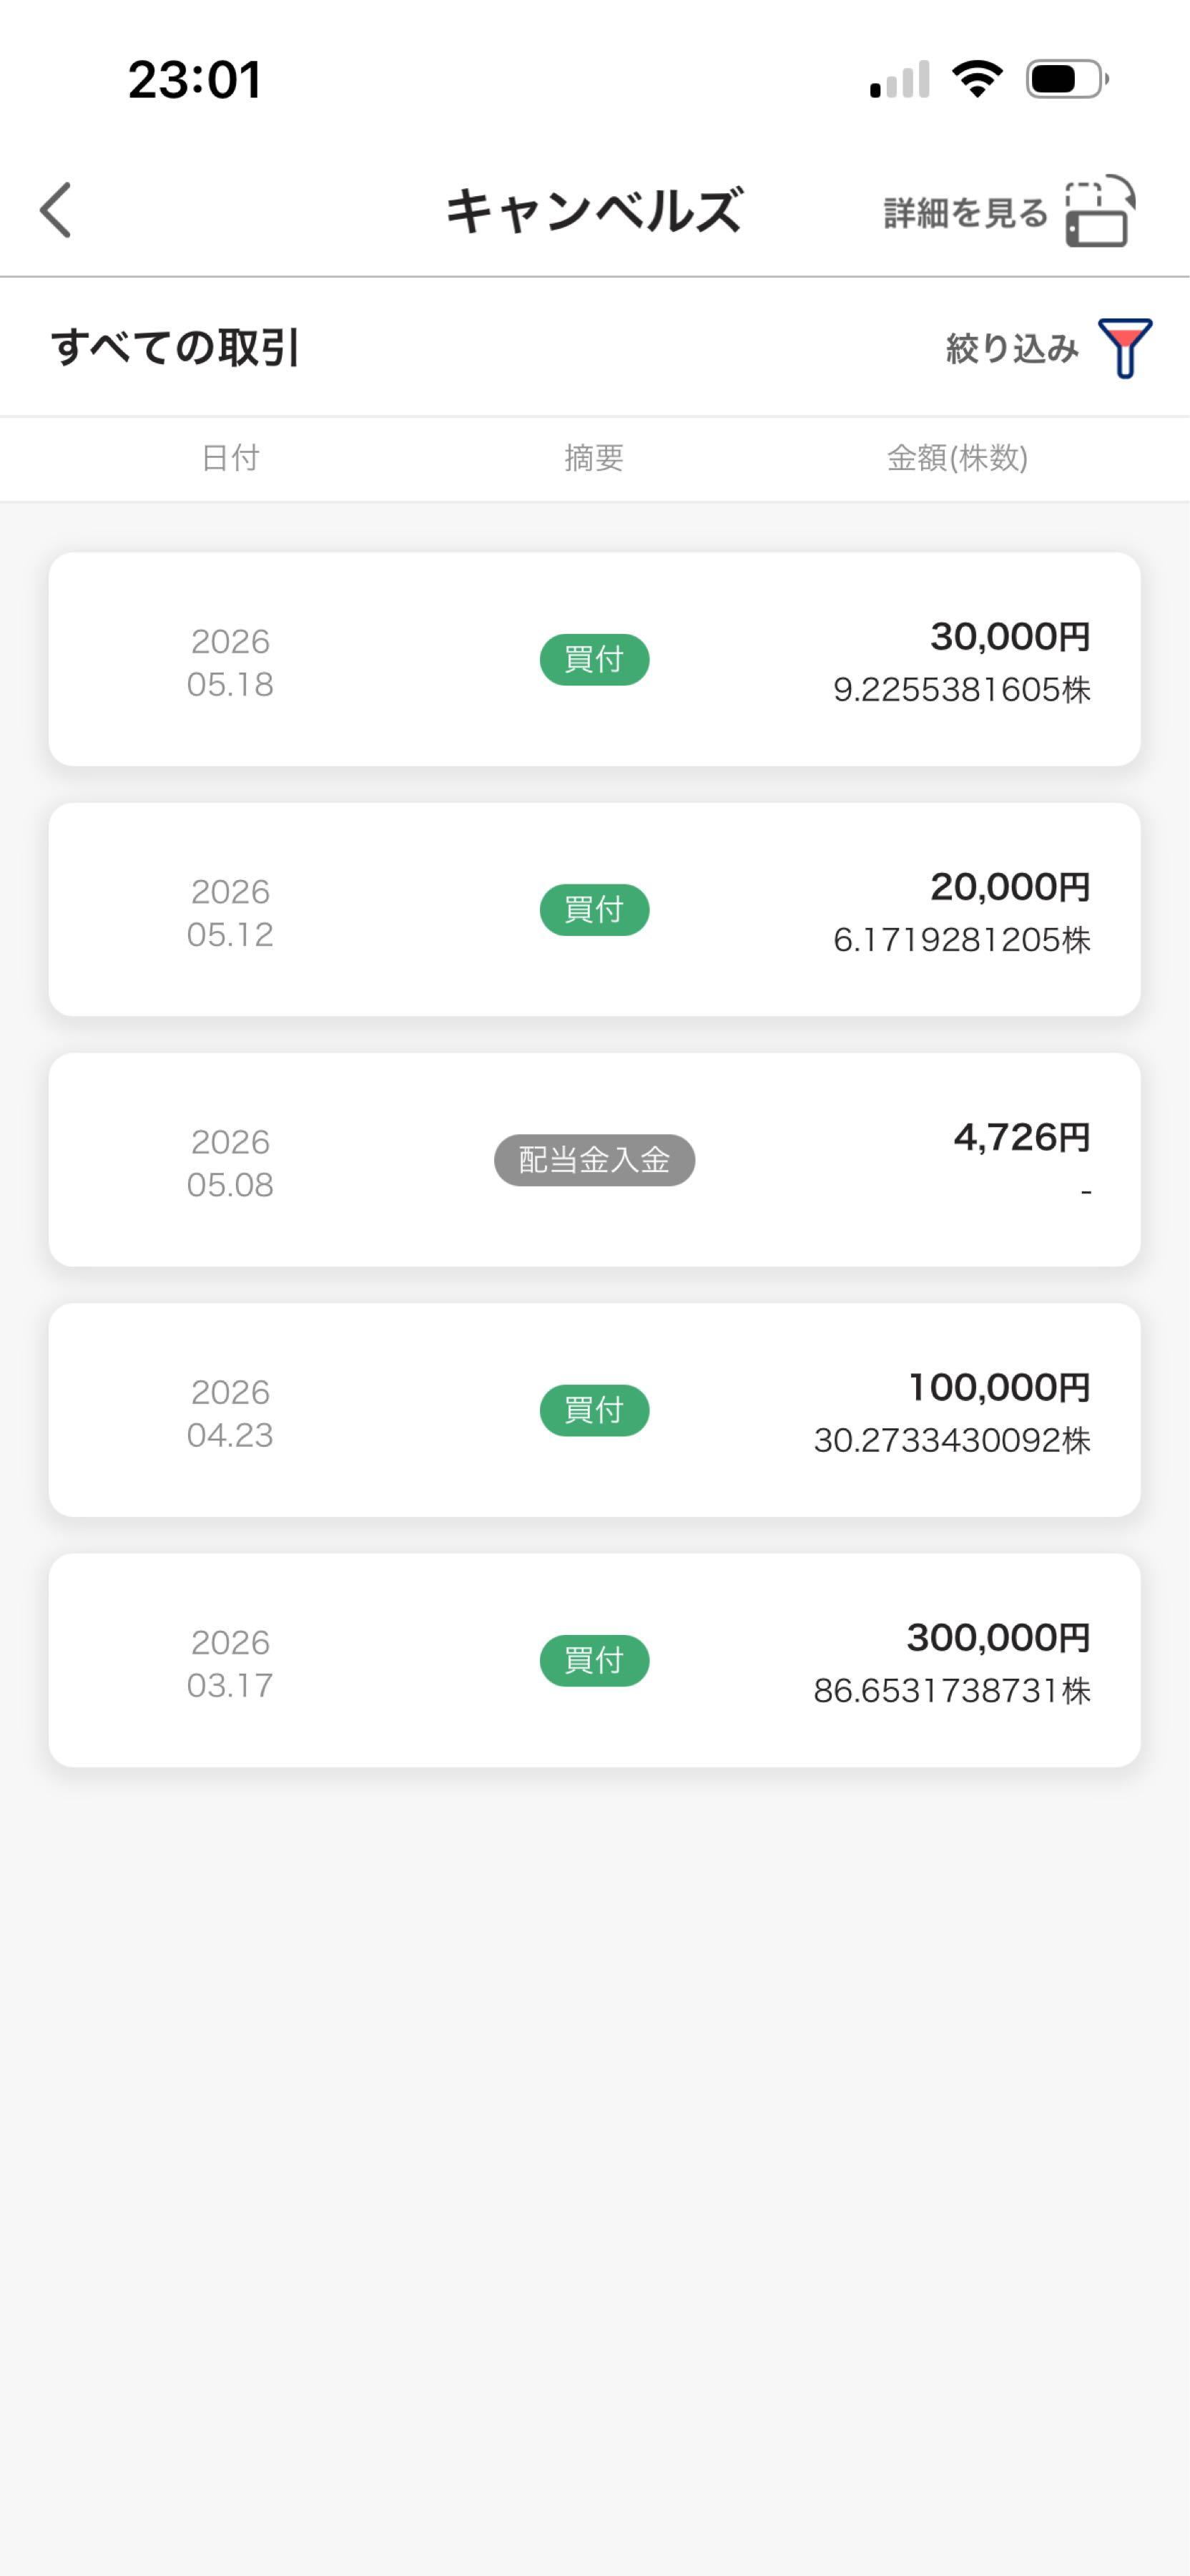Click the 詳細を見る link
Screen dimensions: 1190x2576
tap(965, 212)
